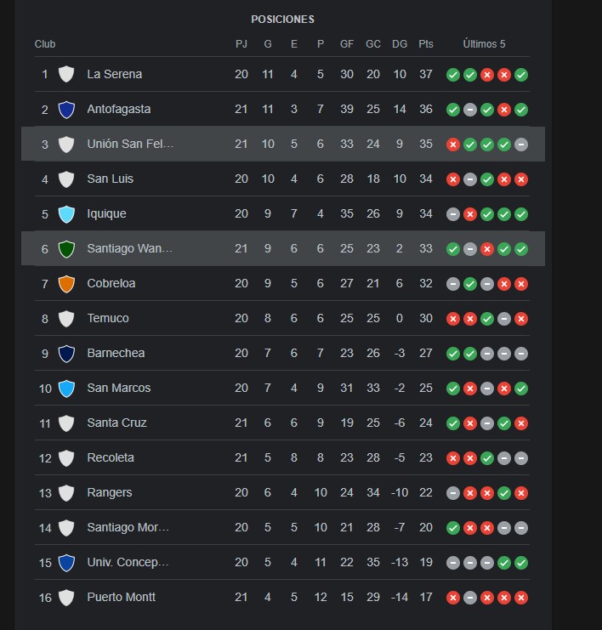Click Barnechea's dark navy shield crest

coord(66,353)
